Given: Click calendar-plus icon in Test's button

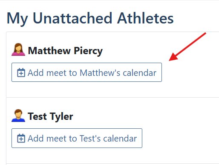Looking at the screenshot, I should click(x=21, y=138).
